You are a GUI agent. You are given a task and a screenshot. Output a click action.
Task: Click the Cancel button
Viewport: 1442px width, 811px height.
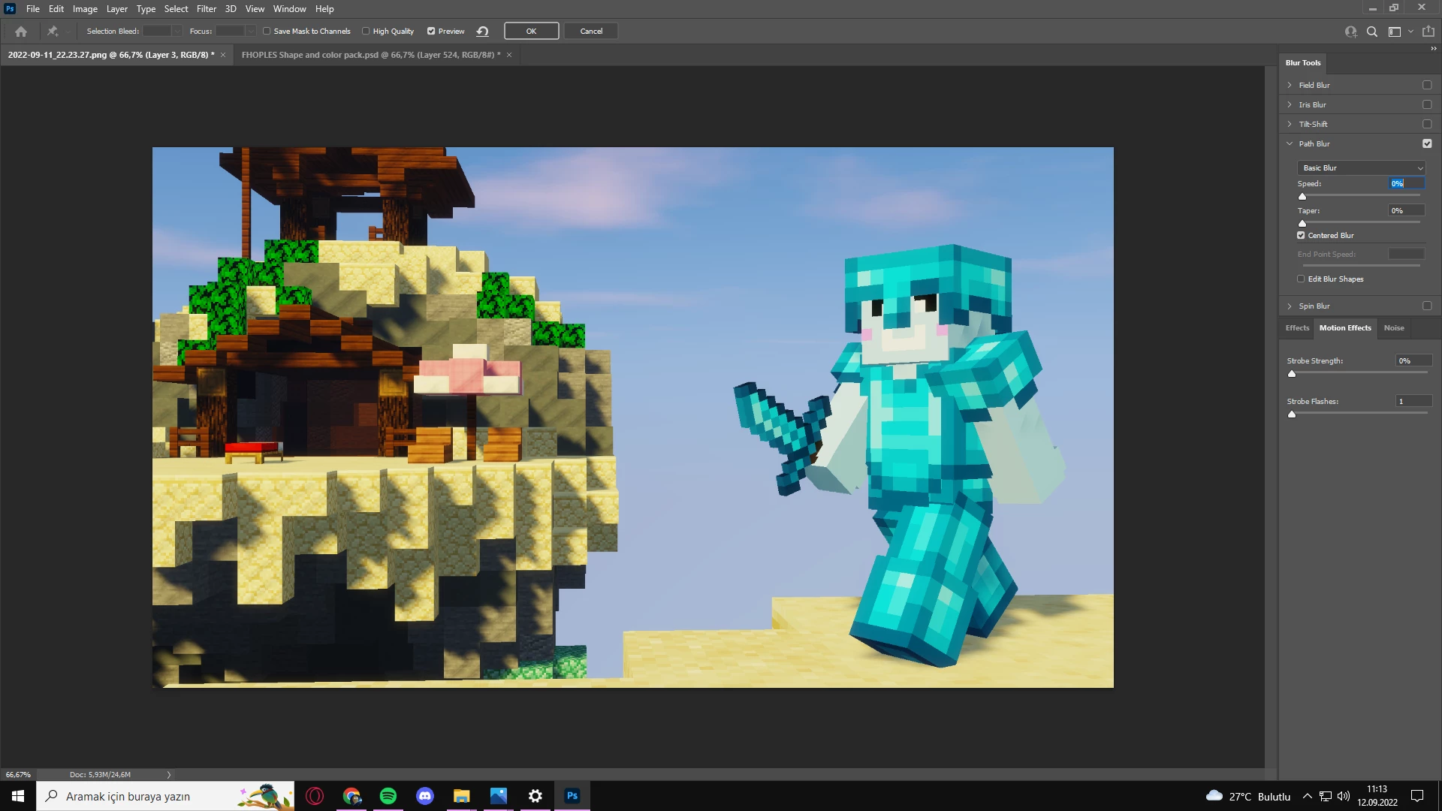click(591, 32)
